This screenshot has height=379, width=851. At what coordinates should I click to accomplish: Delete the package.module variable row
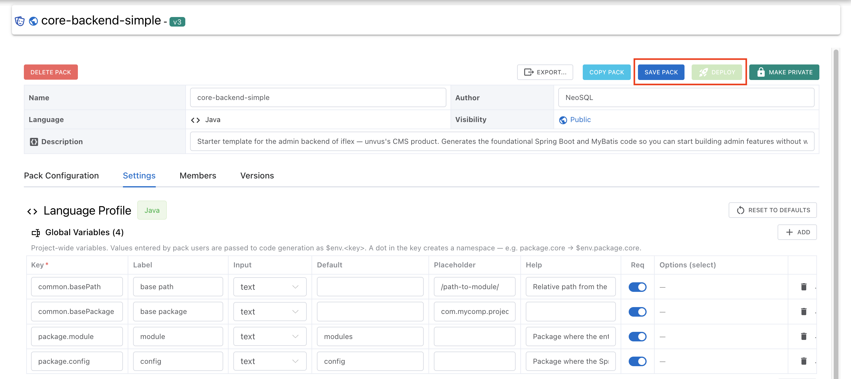[804, 336]
